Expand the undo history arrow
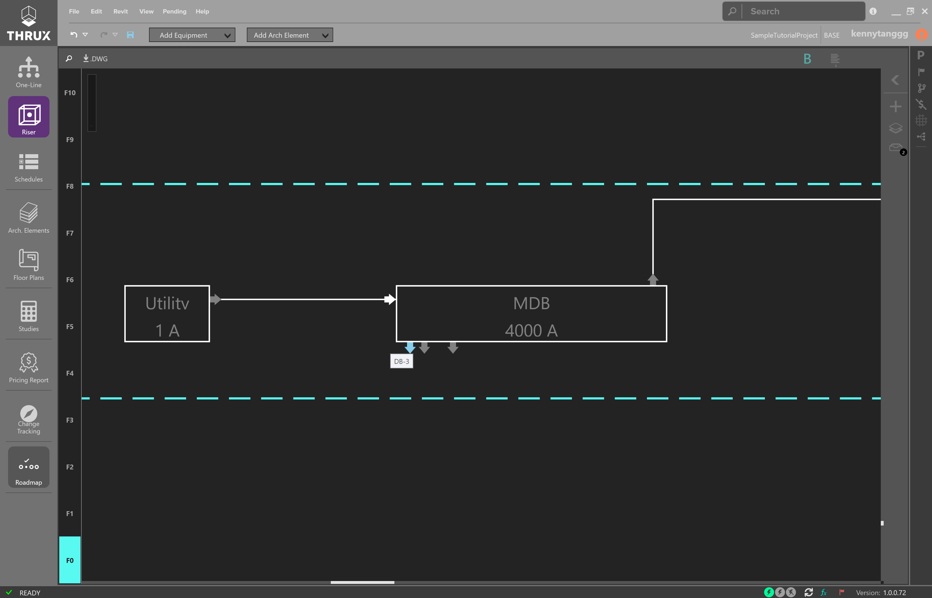This screenshot has width=932, height=598. click(x=85, y=35)
